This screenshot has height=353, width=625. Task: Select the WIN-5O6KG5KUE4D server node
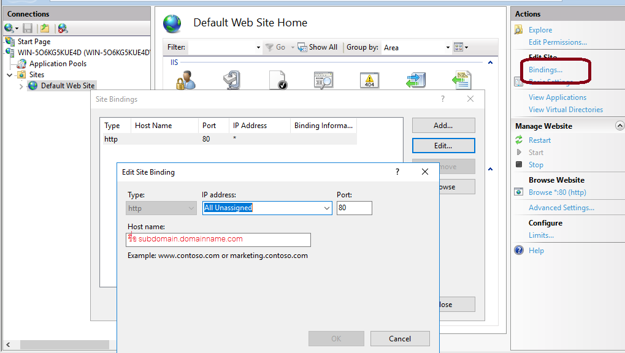click(x=83, y=53)
